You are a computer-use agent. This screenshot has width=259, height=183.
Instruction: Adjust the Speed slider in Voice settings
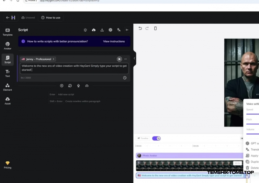(x=253, y=114)
